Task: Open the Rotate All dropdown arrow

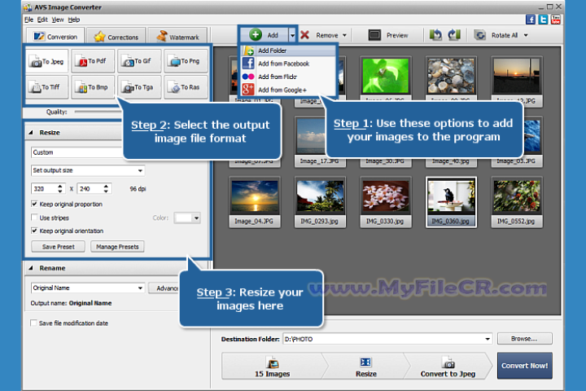Action: [x=526, y=35]
